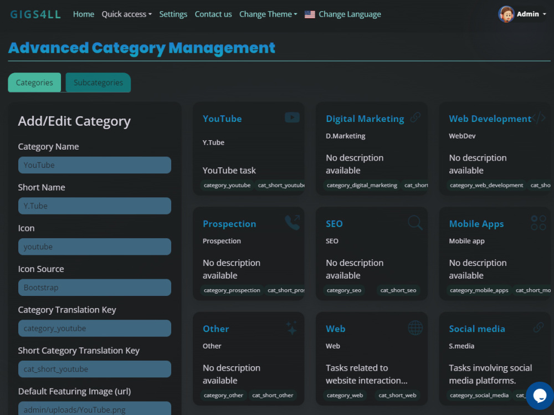Expand the Admin user menu
The image size is (554, 415).
point(531,14)
